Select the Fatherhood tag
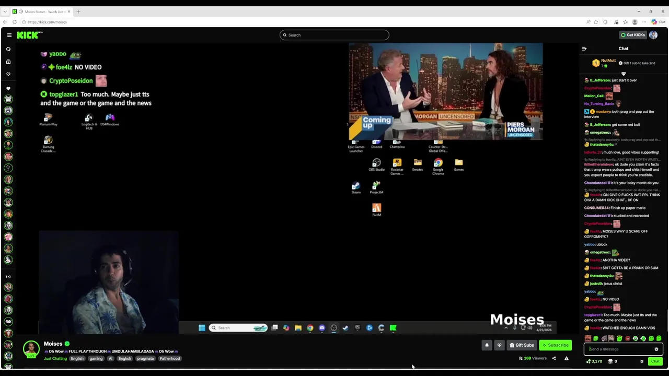The width and height of the screenshot is (669, 376). (x=170, y=359)
